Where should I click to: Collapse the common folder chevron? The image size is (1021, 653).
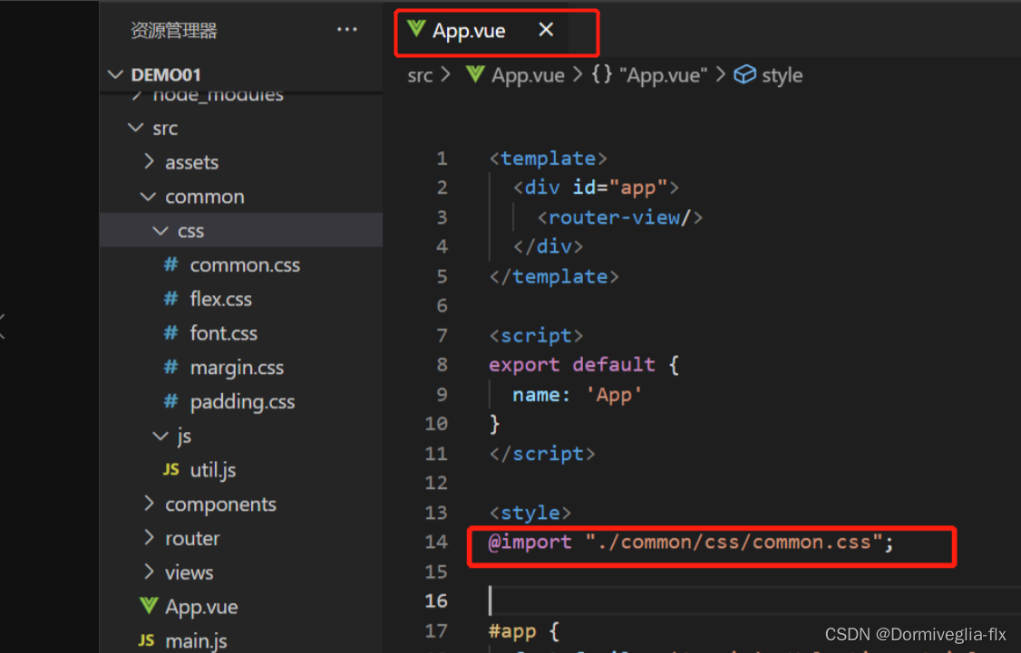point(149,197)
